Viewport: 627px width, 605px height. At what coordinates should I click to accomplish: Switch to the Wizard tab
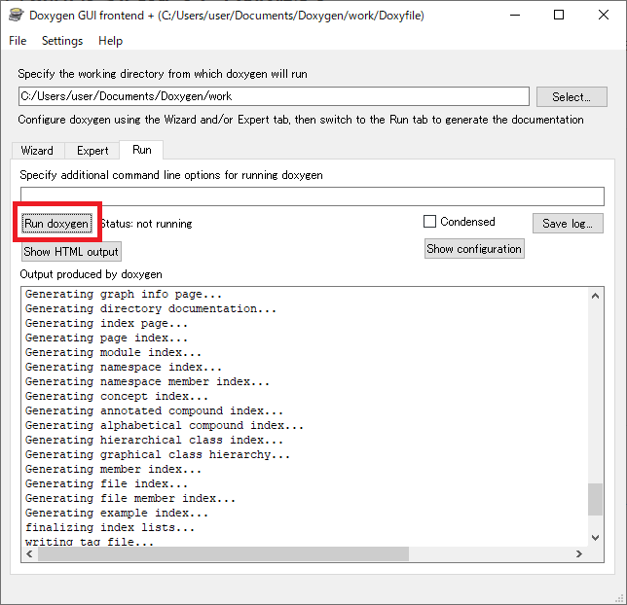point(37,151)
